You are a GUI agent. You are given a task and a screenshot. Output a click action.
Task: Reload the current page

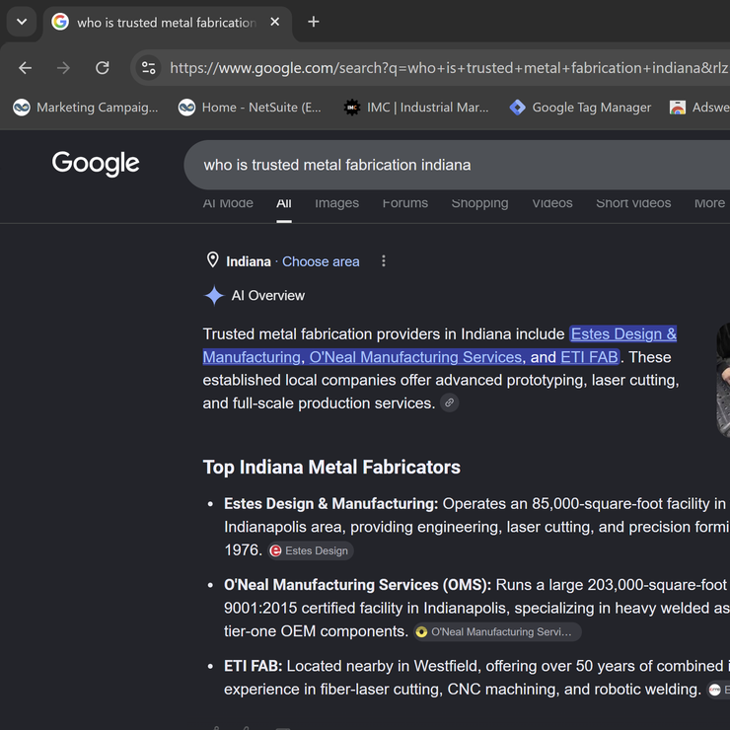102,68
